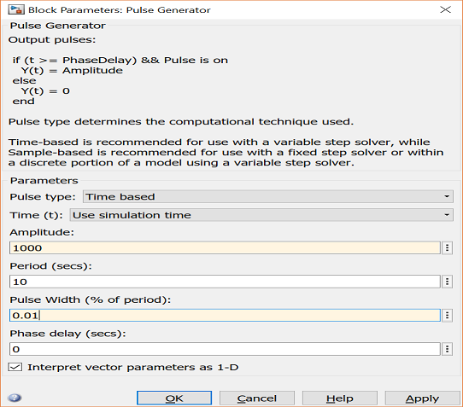Viewport: 463px width, 407px height.
Task: Open the Pulse type dropdown
Action: pos(268,197)
